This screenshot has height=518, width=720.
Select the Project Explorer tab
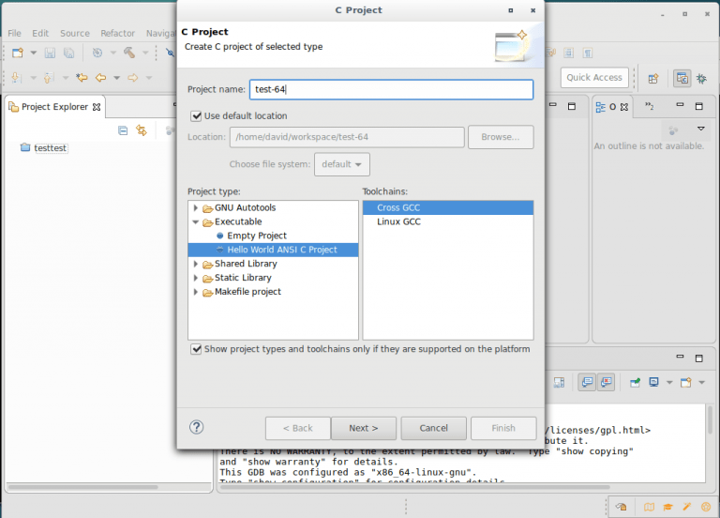[54, 107]
